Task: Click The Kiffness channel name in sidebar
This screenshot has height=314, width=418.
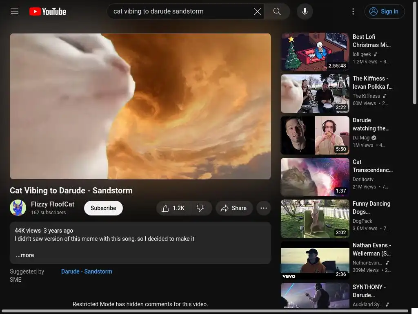Action: [366, 96]
